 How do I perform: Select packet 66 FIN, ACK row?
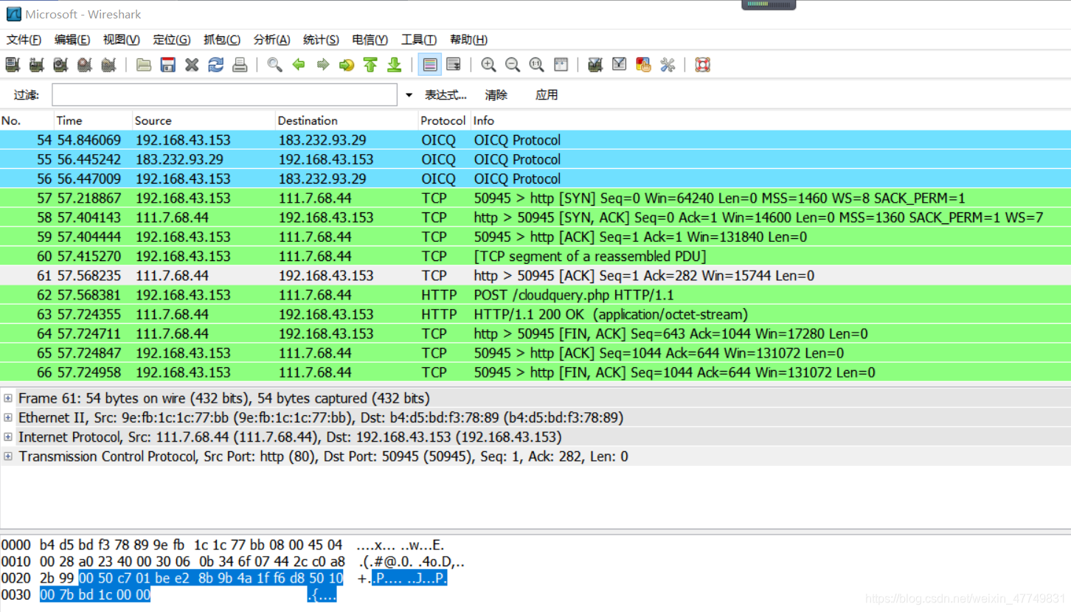click(x=535, y=372)
